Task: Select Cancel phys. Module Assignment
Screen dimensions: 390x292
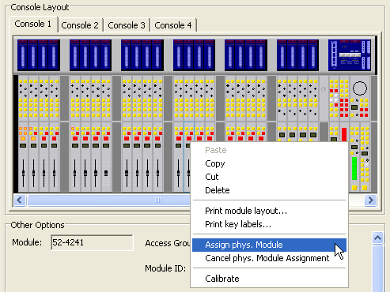Action: point(267,258)
